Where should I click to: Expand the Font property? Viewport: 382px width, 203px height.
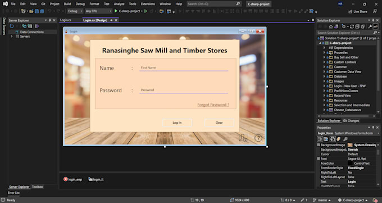pyautogui.click(x=319, y=159)
